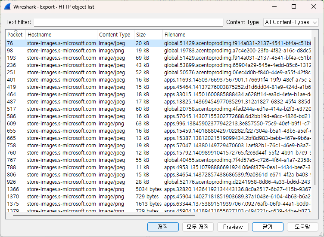The width and height of the screenshot is (324, 237).
Task: Select the row for packet 1370
Action: [x=159, y=197]
